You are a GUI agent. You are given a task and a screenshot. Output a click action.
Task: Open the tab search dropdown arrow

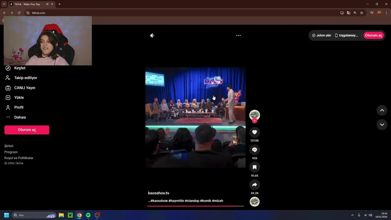(x=4, y=4)
